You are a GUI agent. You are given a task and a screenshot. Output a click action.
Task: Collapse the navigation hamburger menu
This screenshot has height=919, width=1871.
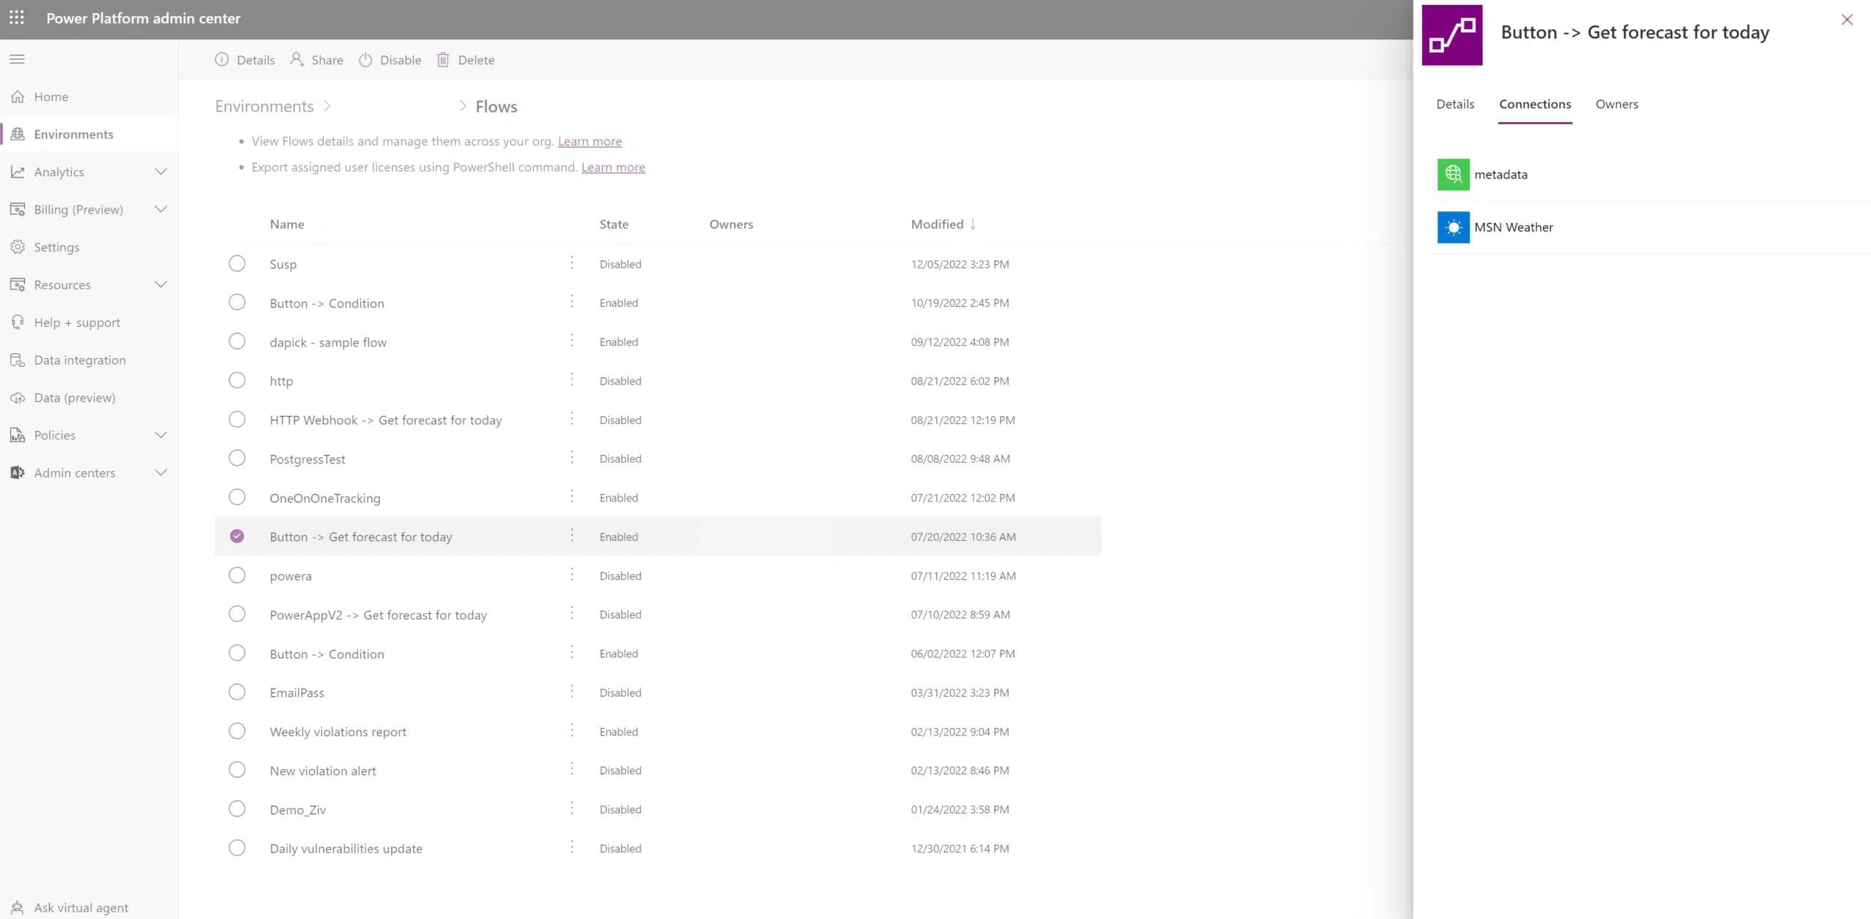[17, 59]
